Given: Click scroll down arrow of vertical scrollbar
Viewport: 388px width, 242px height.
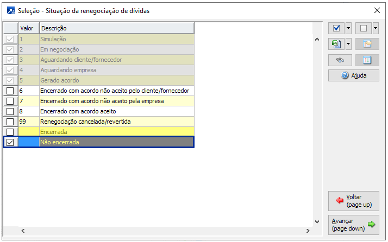Looking at the screenshot, I should tap(317, 222).
